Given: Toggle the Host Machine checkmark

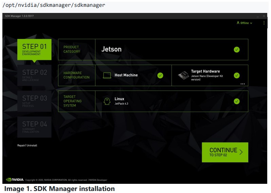Looking at the screenshot, I should coord(160,75).
